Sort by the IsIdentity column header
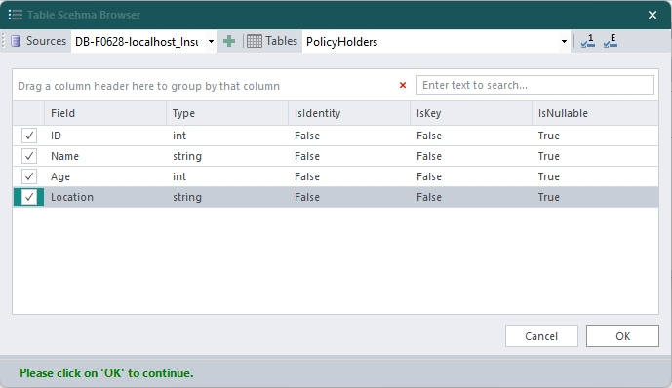 349,113
